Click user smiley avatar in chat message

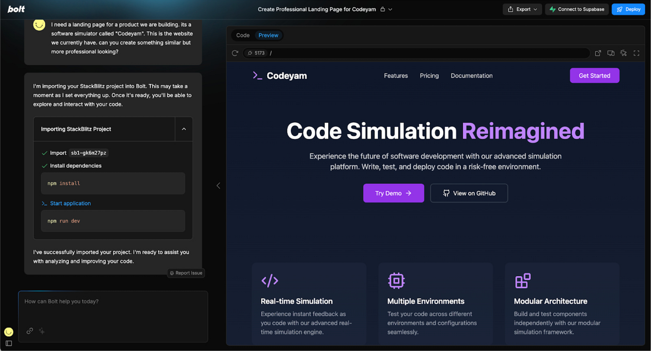[39, 25]
